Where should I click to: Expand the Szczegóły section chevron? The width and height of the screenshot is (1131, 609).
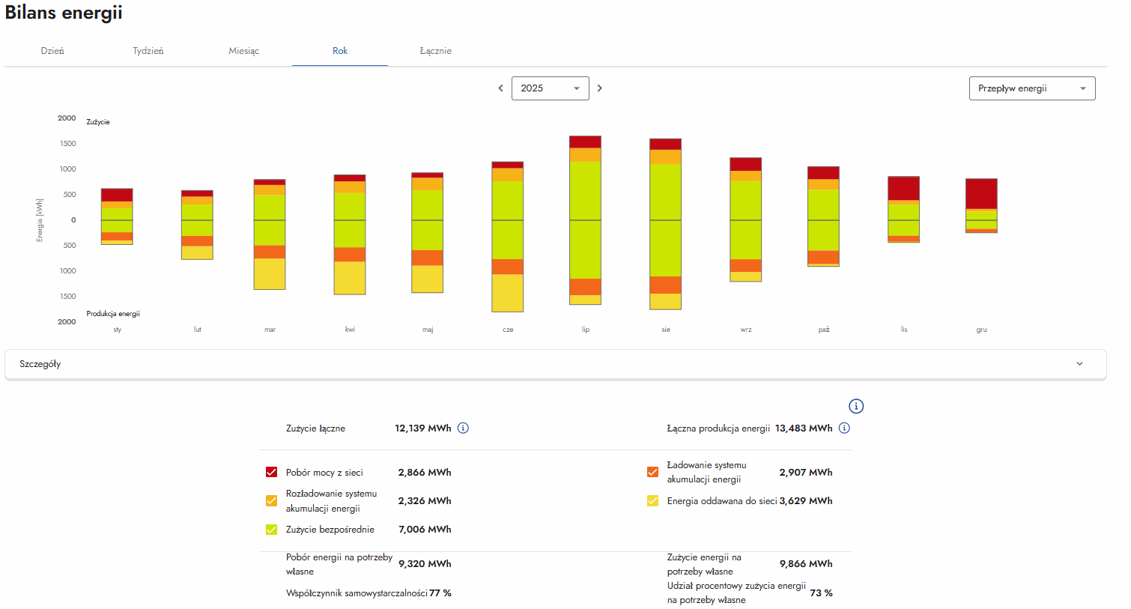[x=1079, y=364]
